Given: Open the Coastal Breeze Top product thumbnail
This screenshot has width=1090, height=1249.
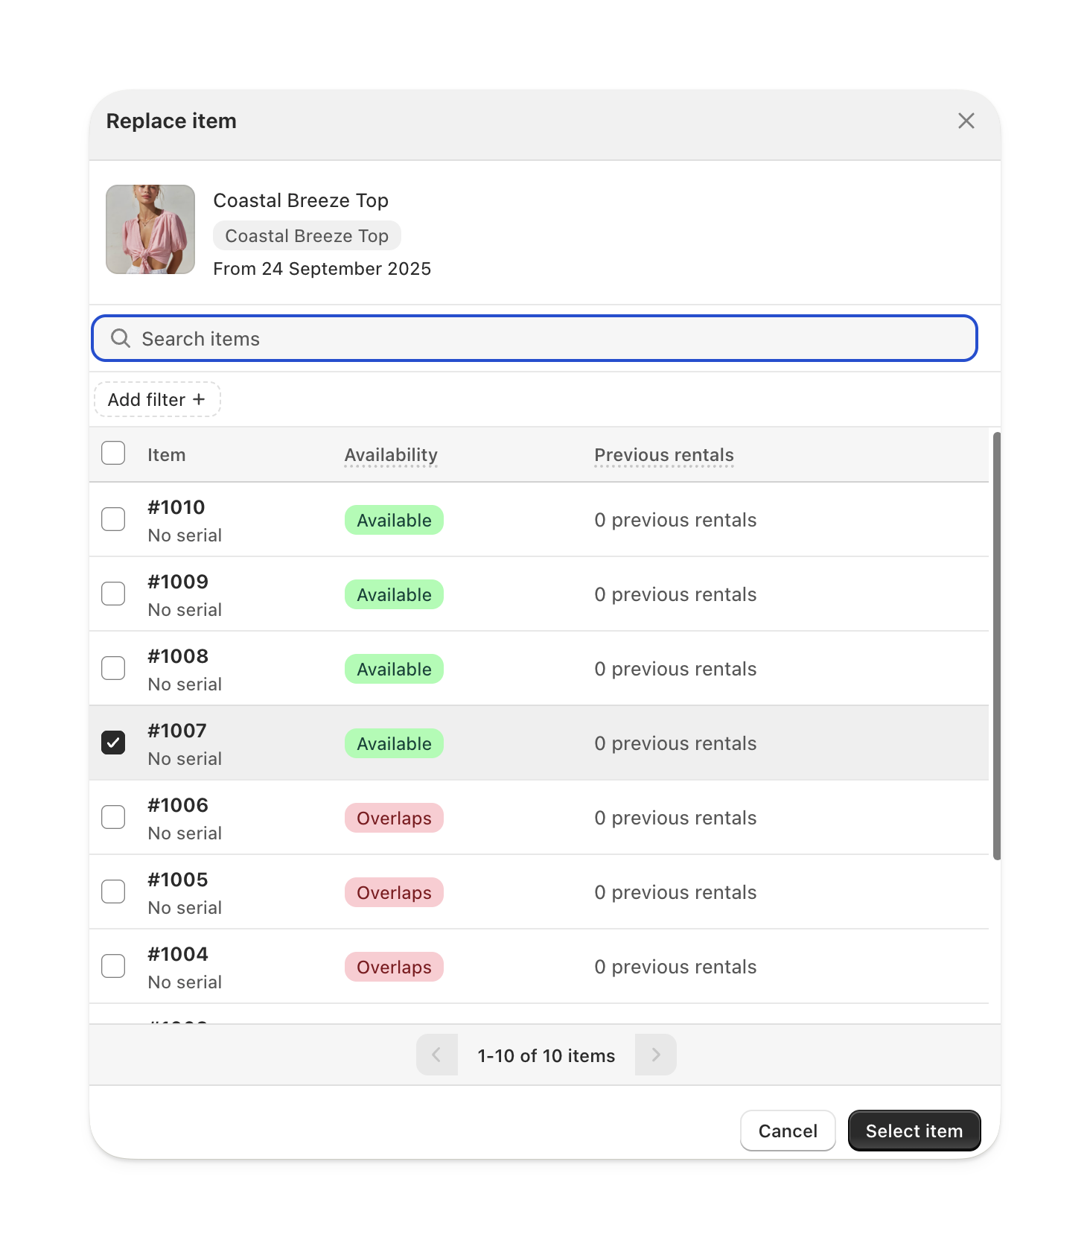Looking at the screenshot, I should [150, 229].
